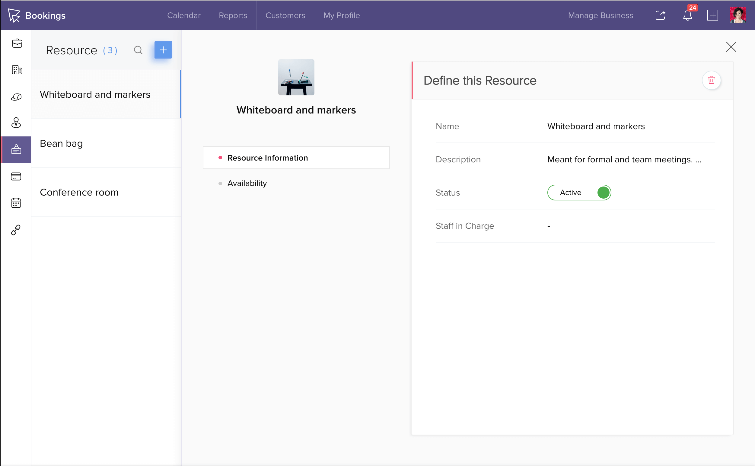
Task: Click the whiteboard resource thumbnail image
Action: click(296, 77)
